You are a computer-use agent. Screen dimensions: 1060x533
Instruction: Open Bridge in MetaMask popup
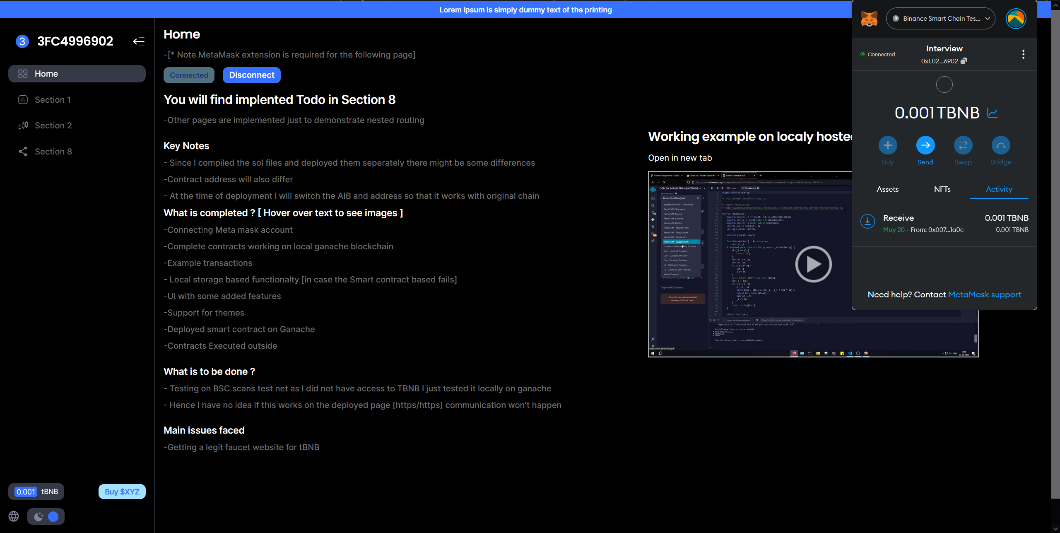(1001, 145)
